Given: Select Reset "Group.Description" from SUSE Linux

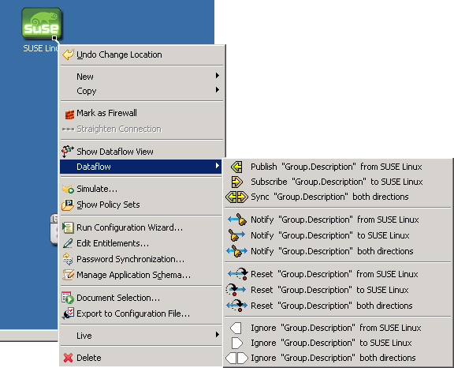Looking at the screenshot, I should click(338, 274).
